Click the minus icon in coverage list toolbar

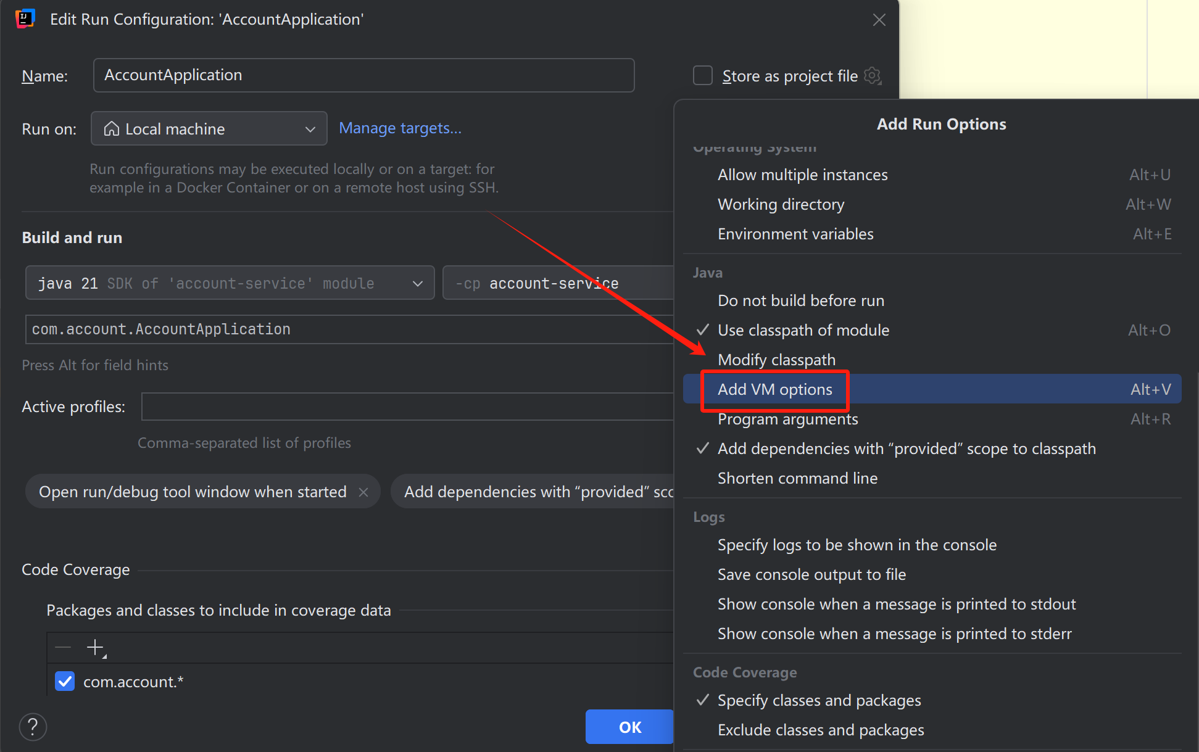(63, 647)
